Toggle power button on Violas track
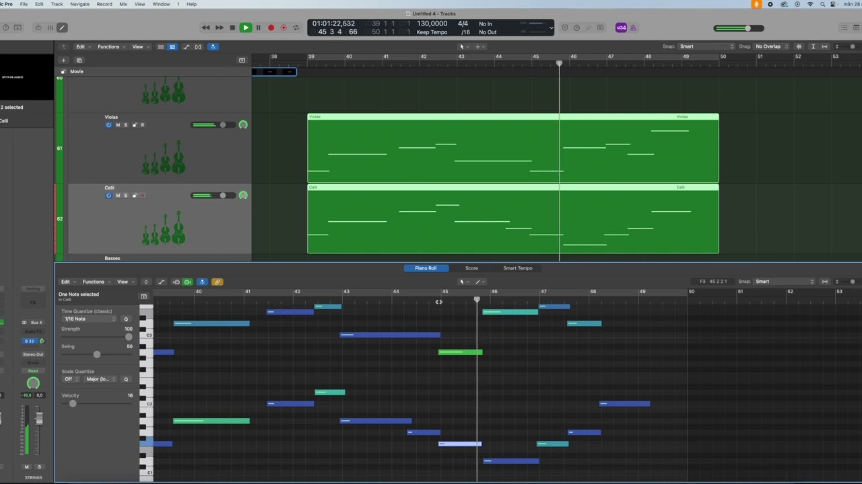The image size is (862, 484). 108,125
